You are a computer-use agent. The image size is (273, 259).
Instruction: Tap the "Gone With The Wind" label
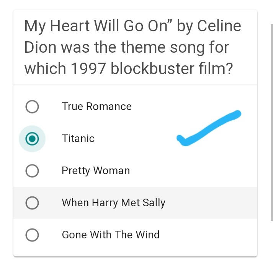pyautogui.click(x=111, y=235)
